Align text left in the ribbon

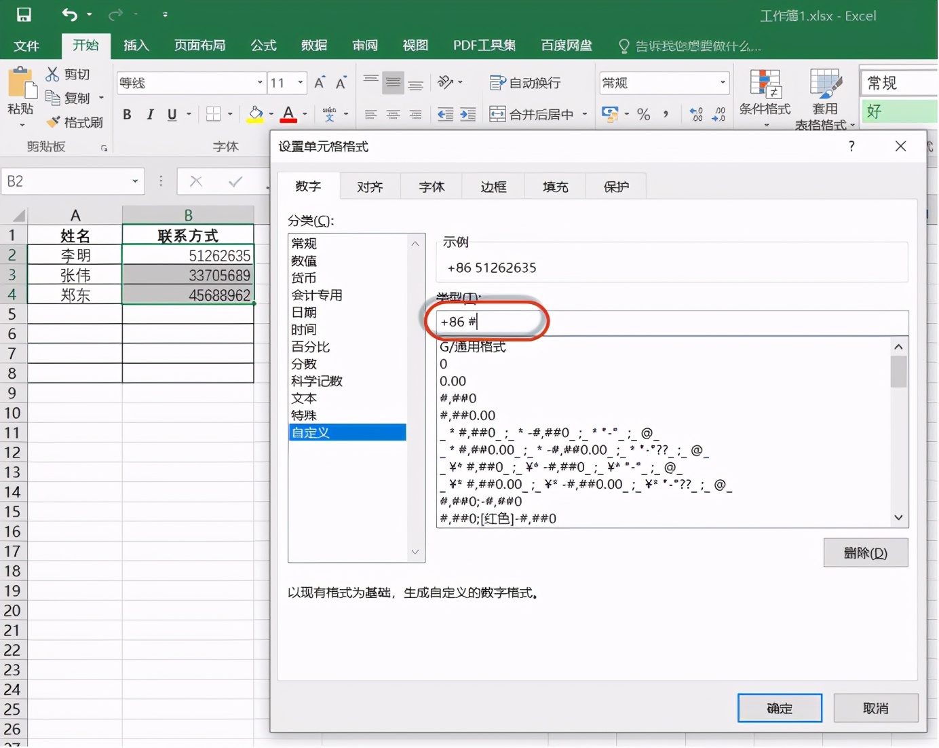pos(370,115)
